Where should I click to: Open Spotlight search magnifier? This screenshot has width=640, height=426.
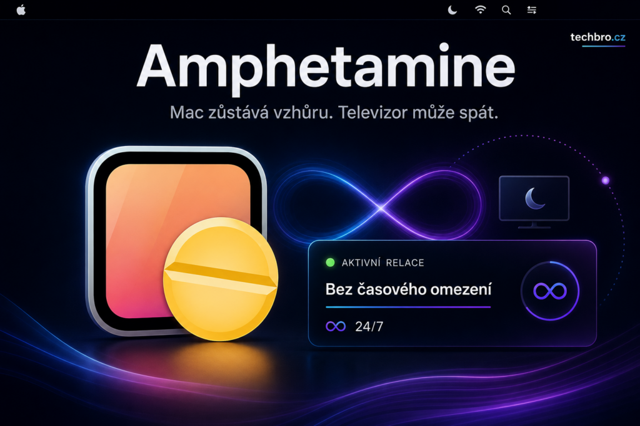(506, 10)
